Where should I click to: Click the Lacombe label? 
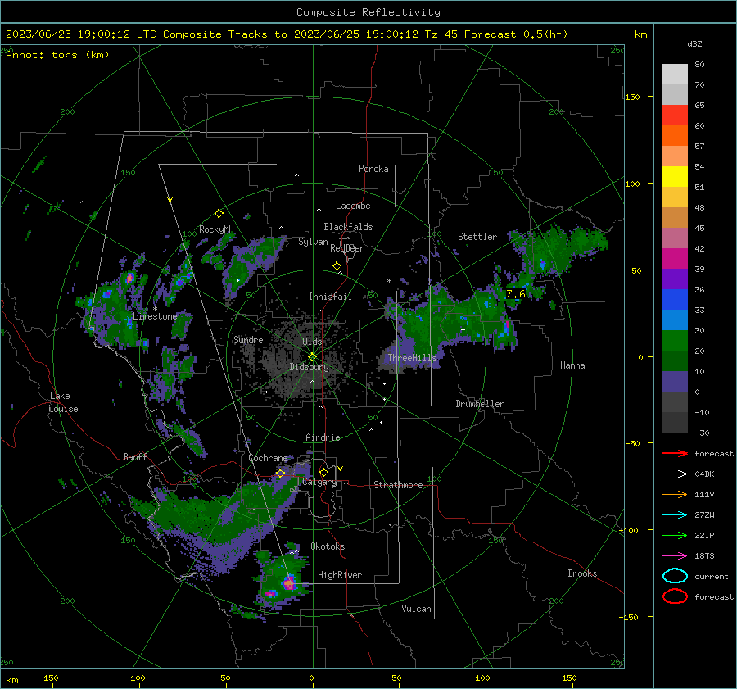353,206
